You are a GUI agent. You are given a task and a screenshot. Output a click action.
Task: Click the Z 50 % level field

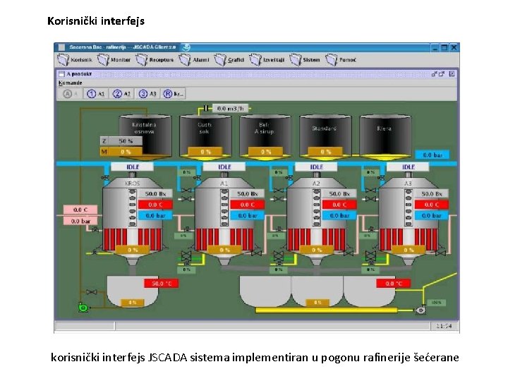121,141
